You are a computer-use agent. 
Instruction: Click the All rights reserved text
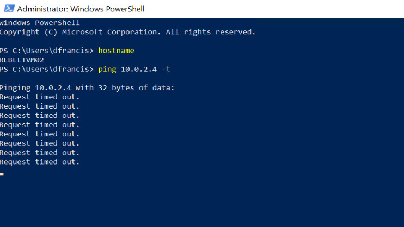point(211,32)
